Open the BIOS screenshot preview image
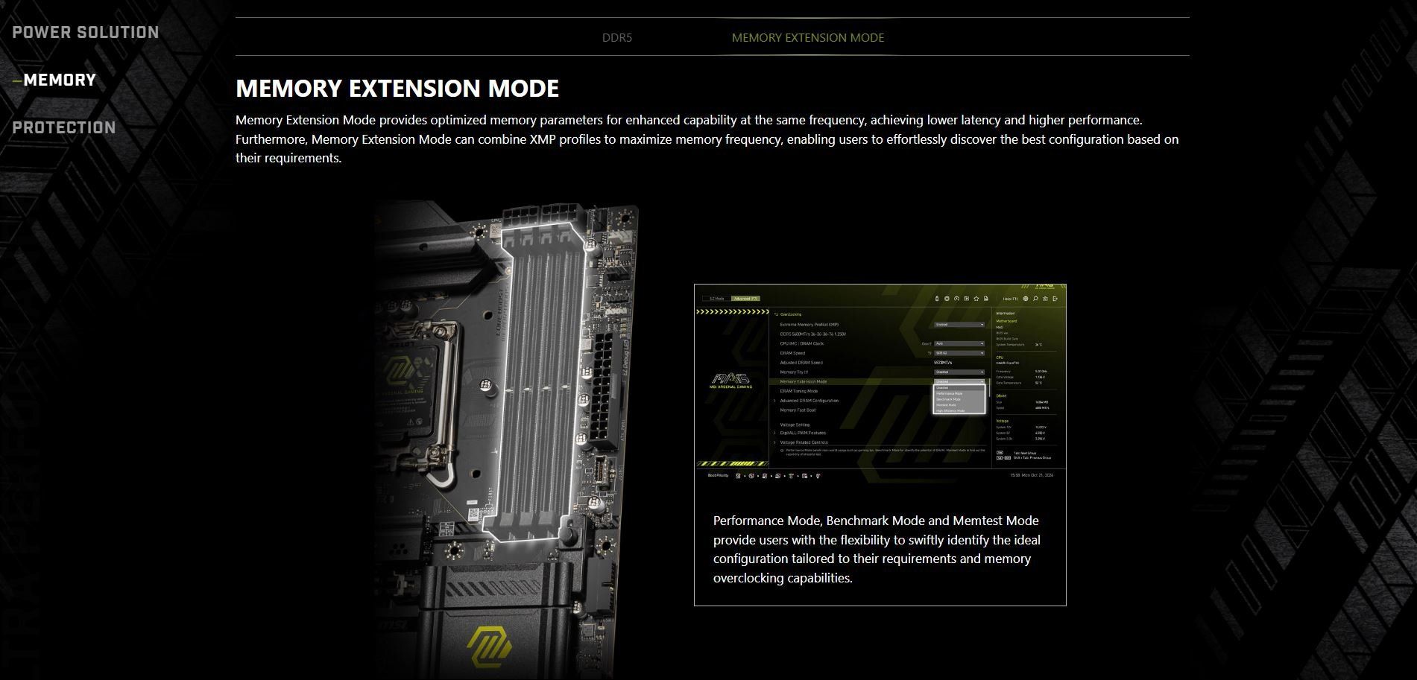Image resolution: width=1417 pixels, height=680 pixels. pos(880,384)
